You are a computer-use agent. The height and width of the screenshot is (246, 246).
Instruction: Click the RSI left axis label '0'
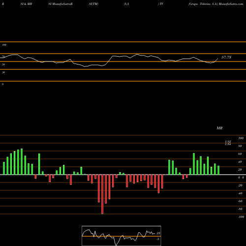coord(2,84)
